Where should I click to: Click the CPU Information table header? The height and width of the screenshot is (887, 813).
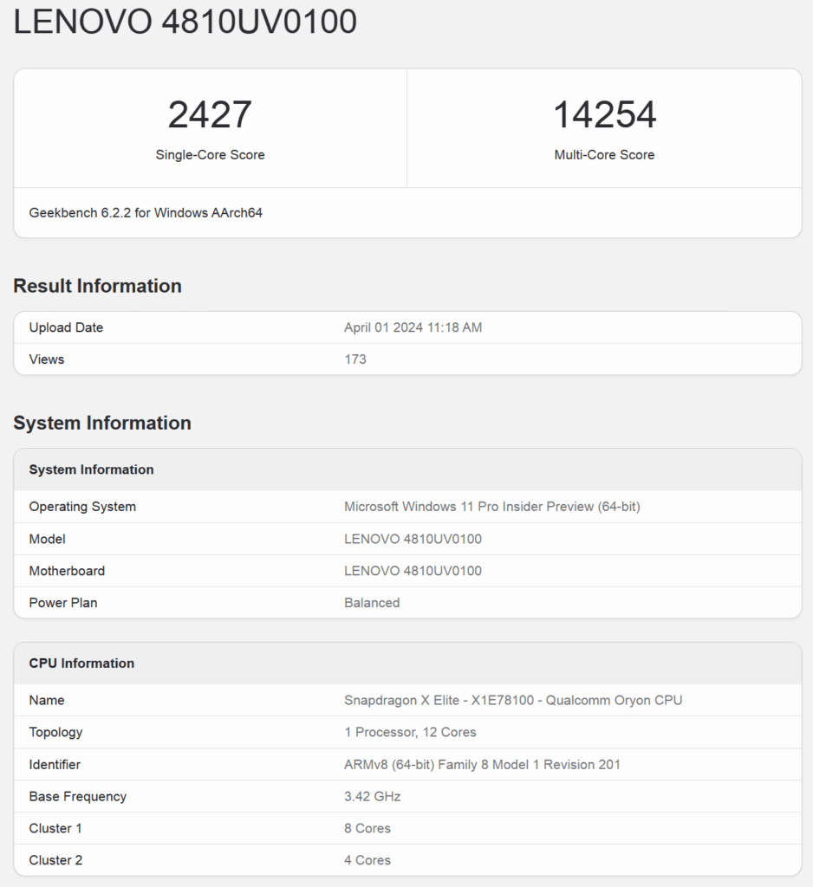(x=81, y=663)
